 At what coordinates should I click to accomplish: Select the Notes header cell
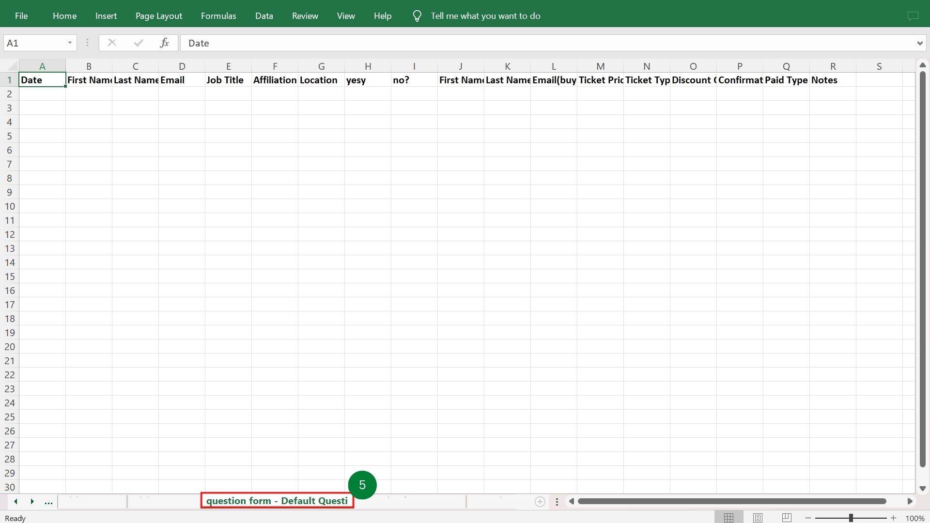[833, 80]
